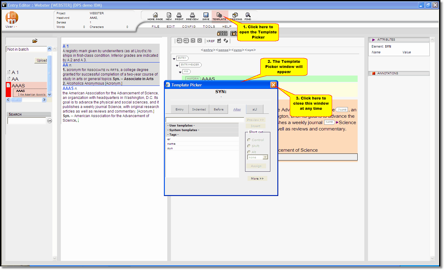Image resolution: width=444 pixels, height=270 pixels.
Task: Click the indent icon in editor toolbar
Action: tap(186, 41)
